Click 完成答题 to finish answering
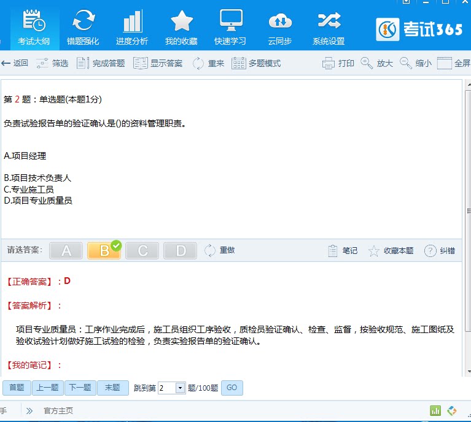Image resolution: width=471 pixels, height=422 pixels. coord(101,63)
